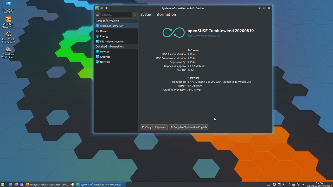Open the Памет module in the sidebar

116,31
